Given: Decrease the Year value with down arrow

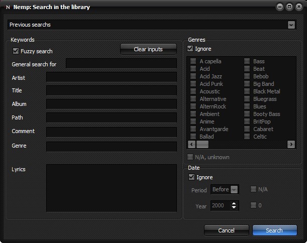Looking at the screenshot, I should pos(234,208).
